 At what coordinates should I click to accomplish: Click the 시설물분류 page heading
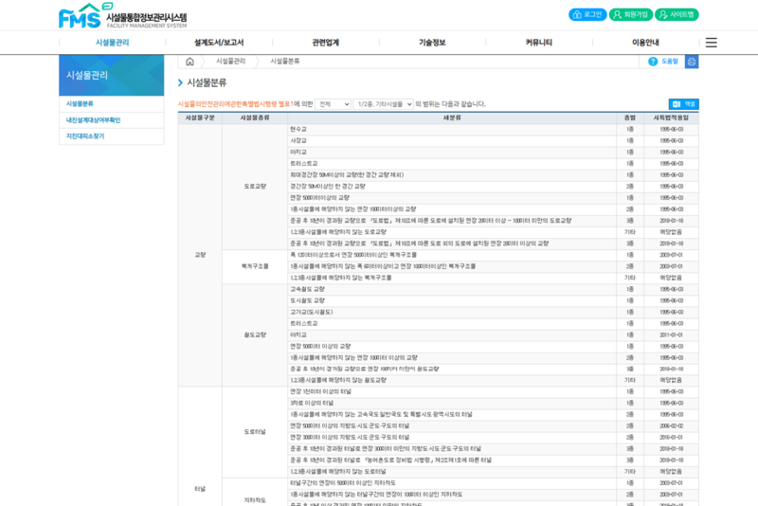click(x=207, y=82)
